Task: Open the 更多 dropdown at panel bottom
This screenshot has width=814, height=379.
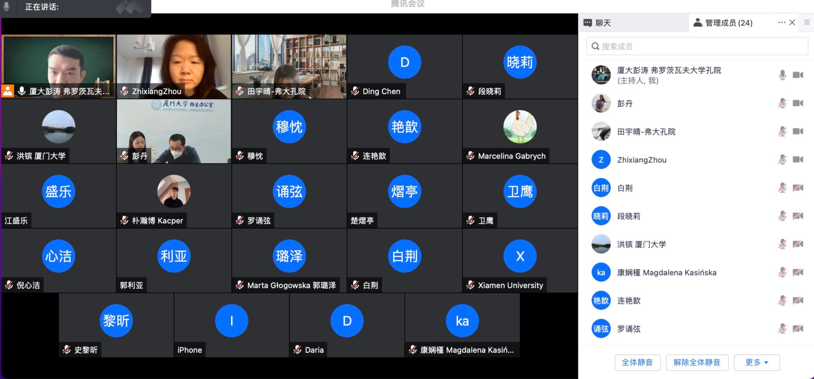Action: 756,362
